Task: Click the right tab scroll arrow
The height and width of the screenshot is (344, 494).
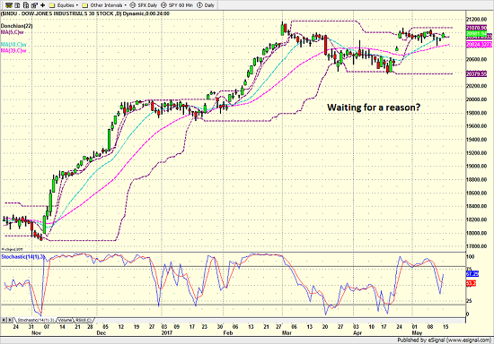Action: 10,320
